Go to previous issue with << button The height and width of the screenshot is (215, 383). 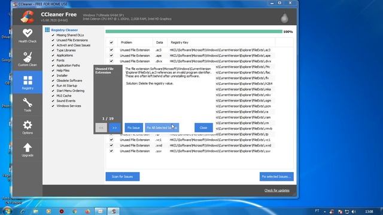click(x=101, y=128)
